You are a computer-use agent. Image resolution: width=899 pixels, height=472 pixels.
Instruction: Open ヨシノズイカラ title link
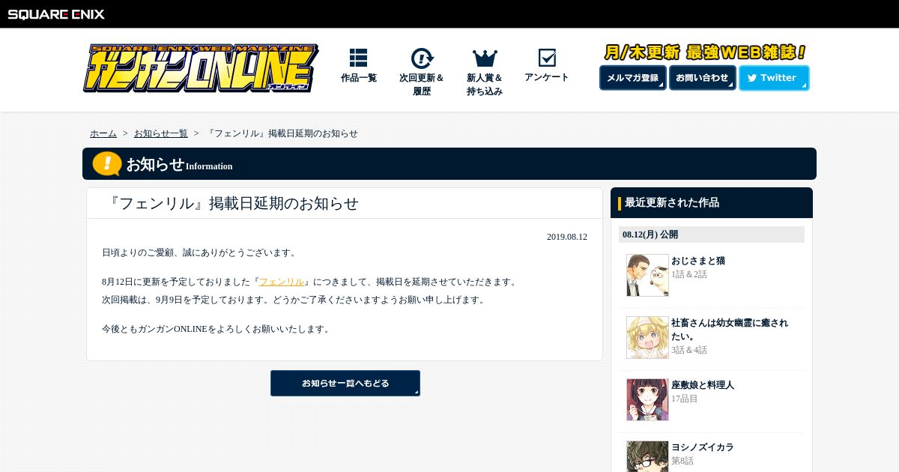(703, 447)
